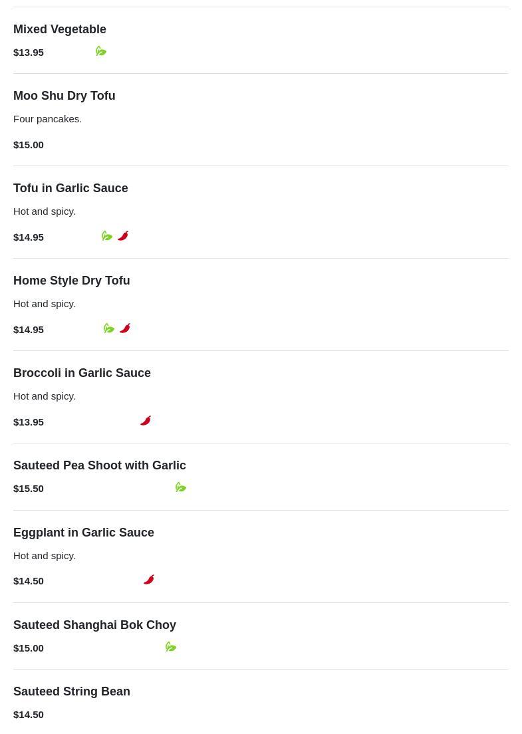Click the chili icon for Broccoli in Garlic Sauce
Viewport: 522px width, 734px height.
pos(146,421)
